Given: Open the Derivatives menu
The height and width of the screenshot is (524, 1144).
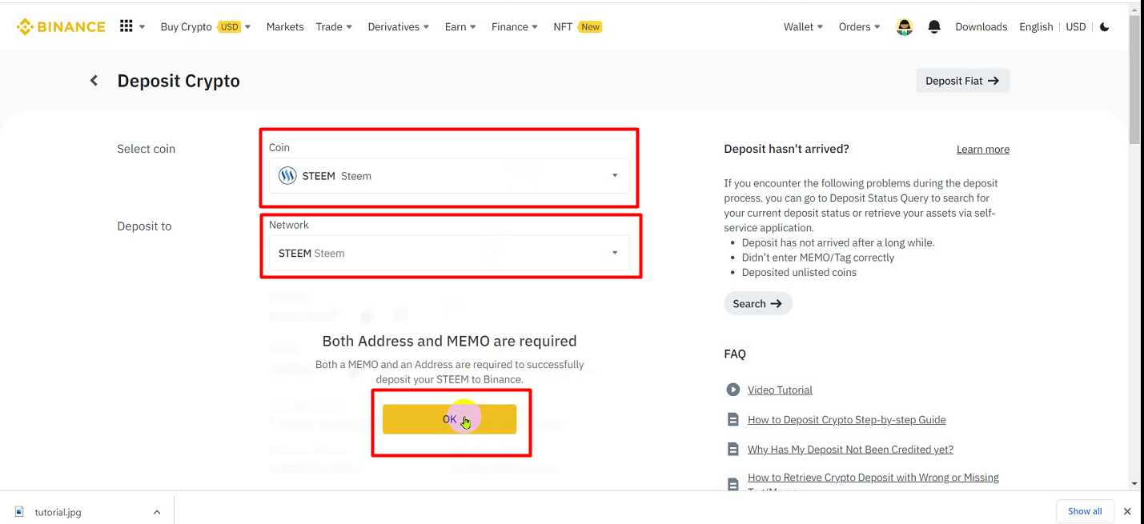Looking at the screenshot, I should click(399, 26).
